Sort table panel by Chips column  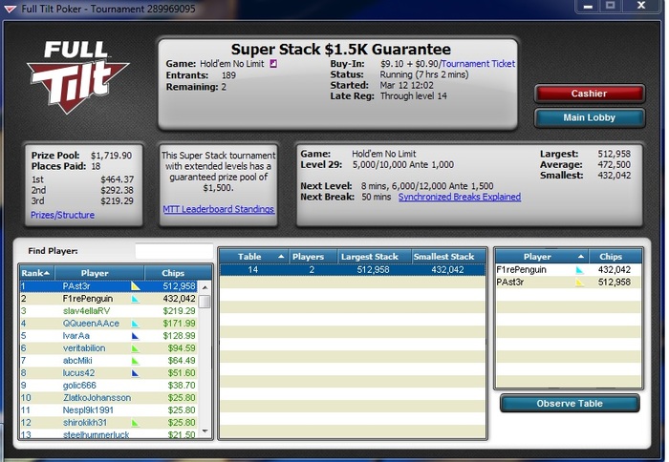[615, 257]
